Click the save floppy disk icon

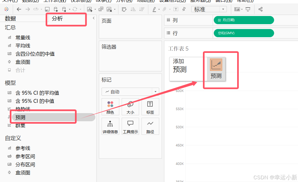pos(47,9)
